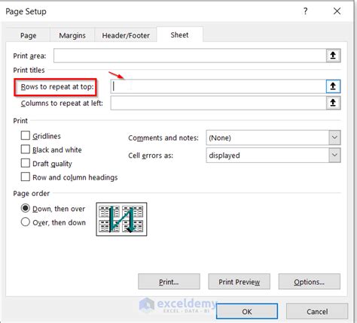Select the Over, then down radio button
The width and height of the screenshot is (357, 323).
point(26,222)
